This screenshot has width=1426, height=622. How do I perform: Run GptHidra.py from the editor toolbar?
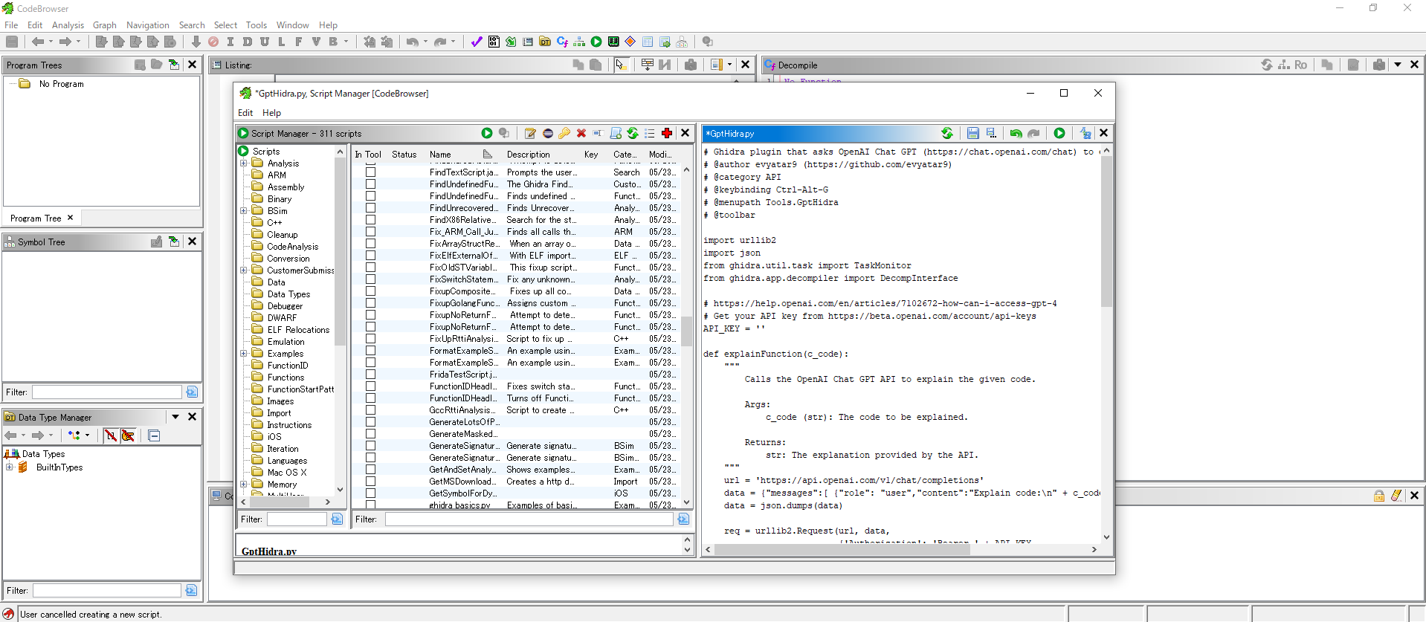[1059, 133]
